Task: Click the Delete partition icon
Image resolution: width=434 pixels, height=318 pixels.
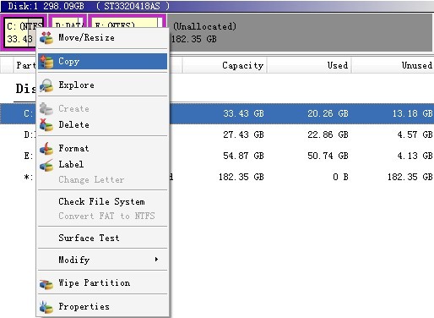Action: (46, 125)
